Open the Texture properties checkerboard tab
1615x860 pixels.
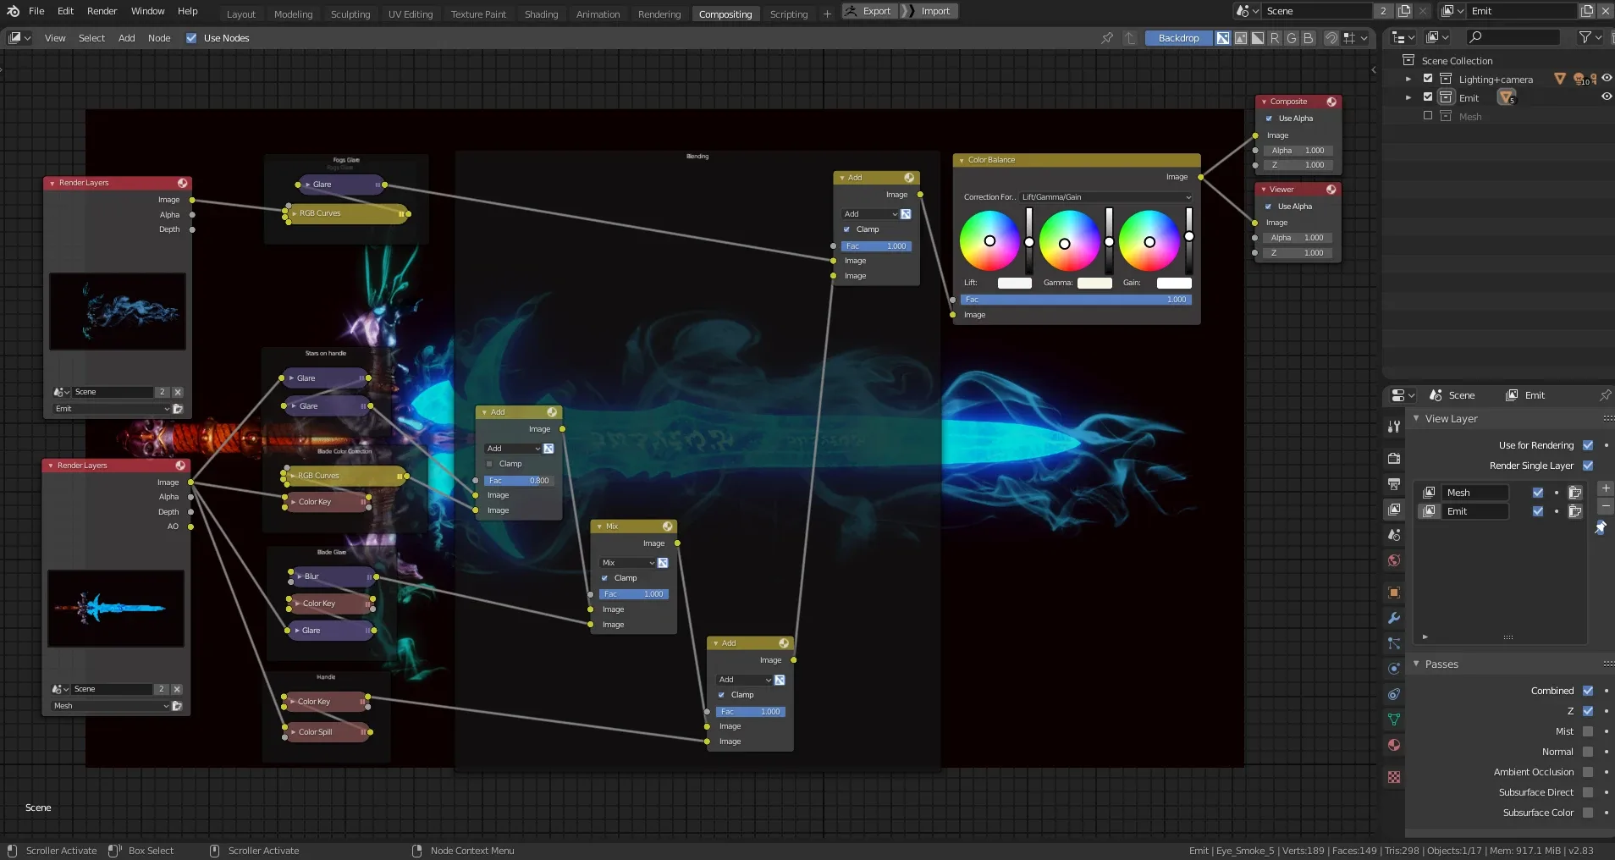1394,777
